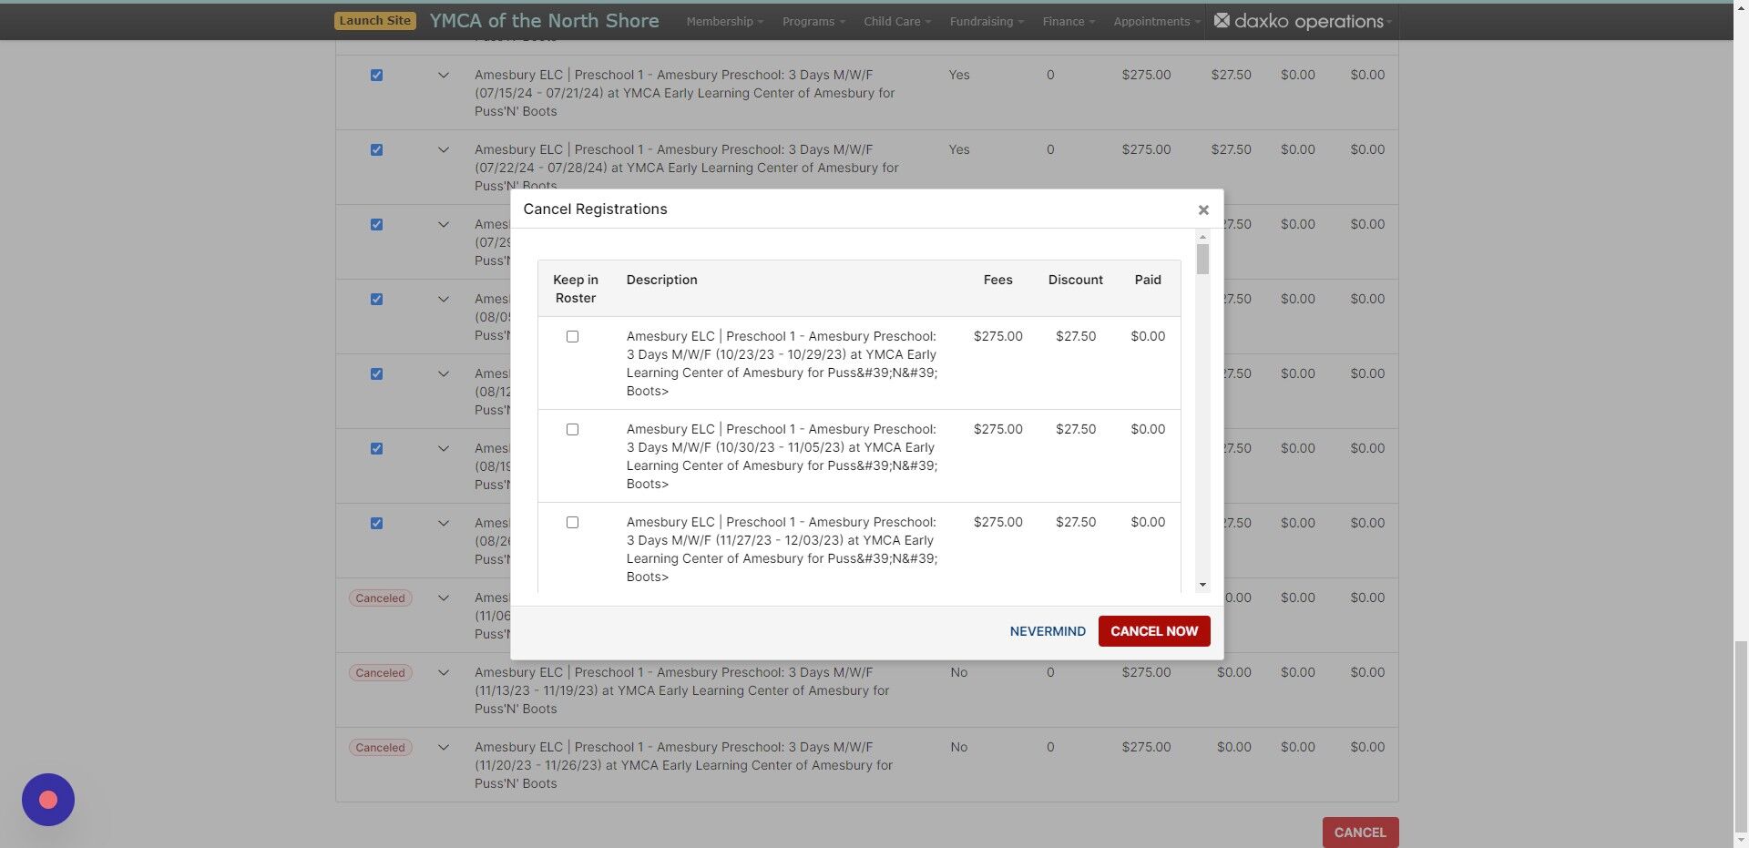Click the Daxko Operations logo icon
The width and height of the screenshot is (1749, 848).
point(1222,21)
